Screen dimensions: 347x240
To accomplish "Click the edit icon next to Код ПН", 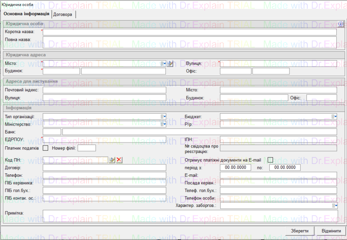I will (x=112, y=160).
